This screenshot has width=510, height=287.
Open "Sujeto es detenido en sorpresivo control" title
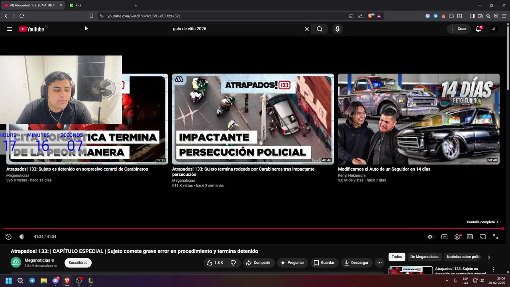point(77,169)
